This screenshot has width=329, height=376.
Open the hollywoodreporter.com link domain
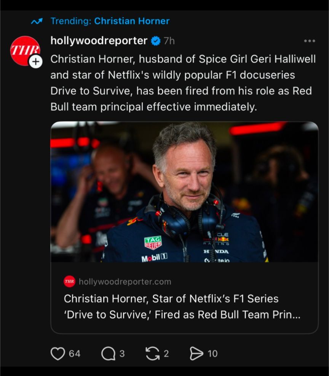click(125, 282)
